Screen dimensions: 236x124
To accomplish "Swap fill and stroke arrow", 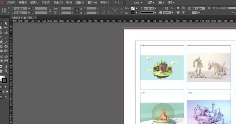I will 6,77.
